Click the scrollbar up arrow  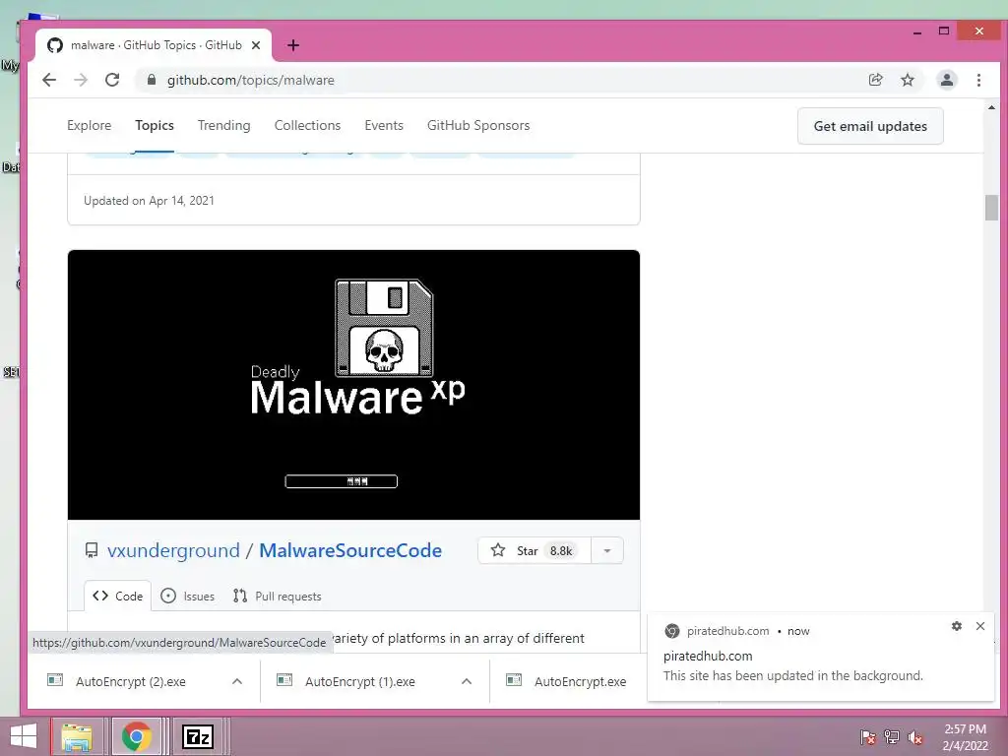[991, 107]
